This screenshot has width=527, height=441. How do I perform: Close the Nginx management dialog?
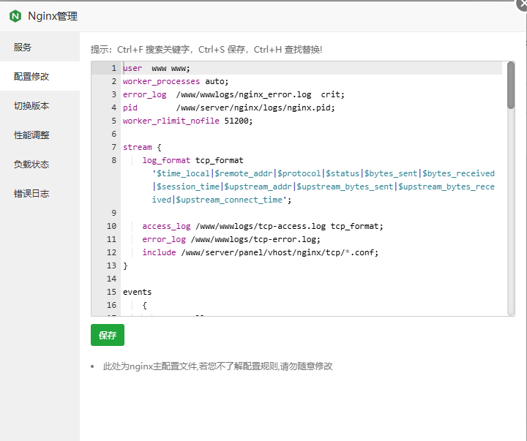click(x=523, y=4)
